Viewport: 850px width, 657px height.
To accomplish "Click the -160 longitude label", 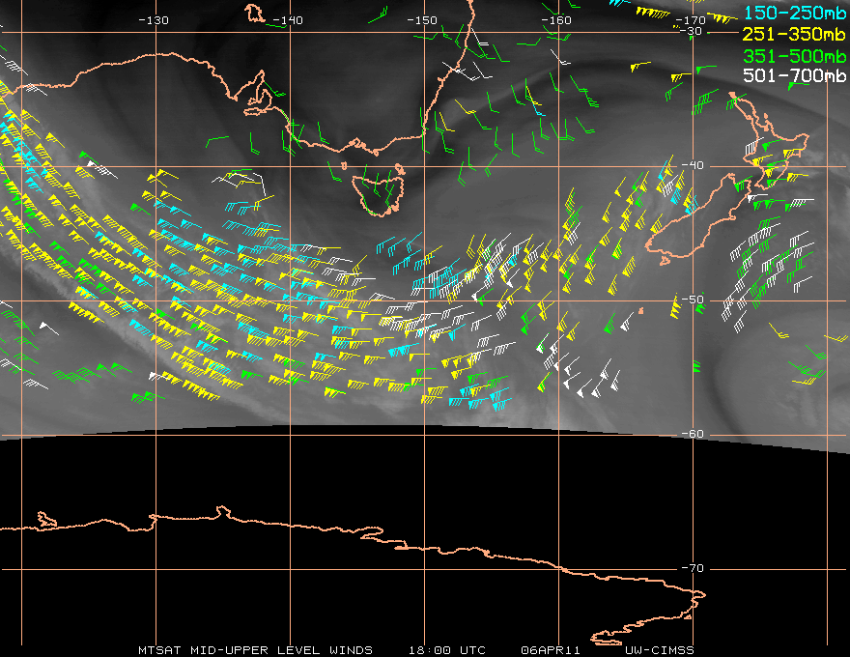I will [x=556, y=20].
